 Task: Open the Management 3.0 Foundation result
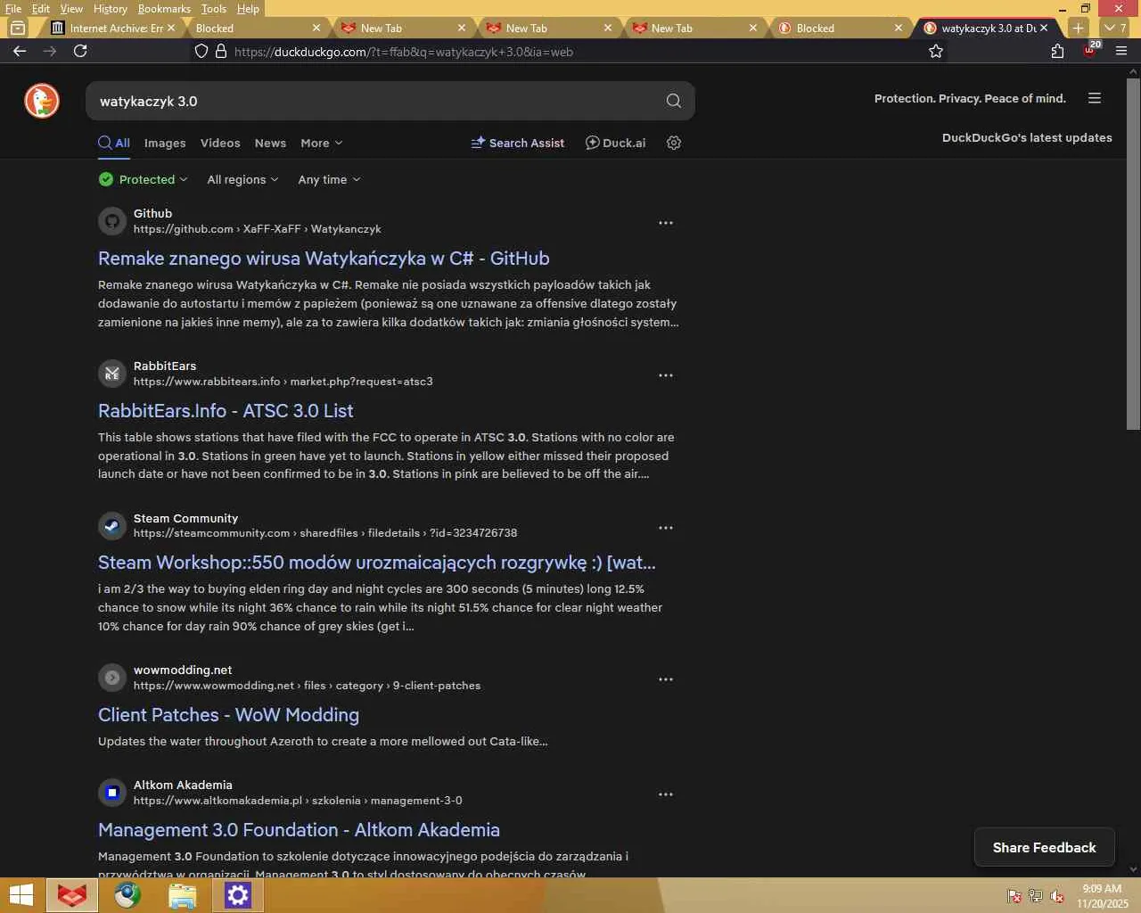[299, 830]
